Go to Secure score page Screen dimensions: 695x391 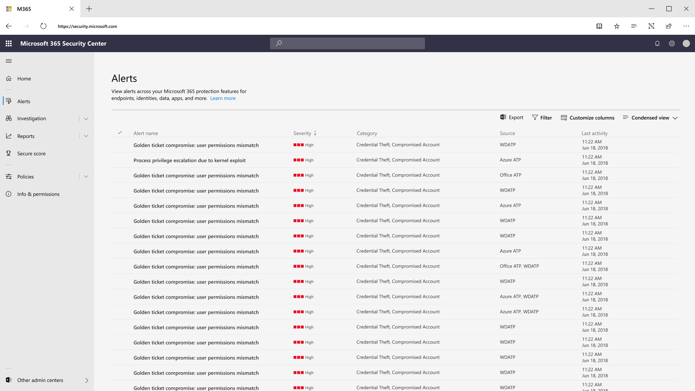31,154
